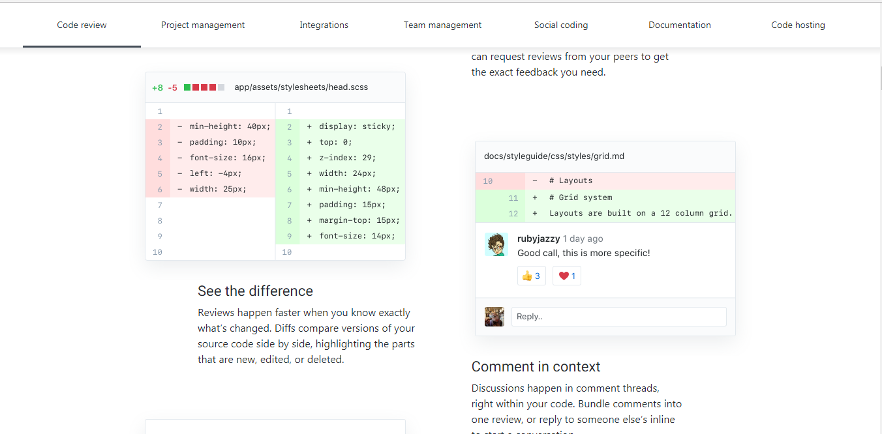882x434 pixels.
Task: Click the green +8 additions count
Action: click(x=157, y=87)
